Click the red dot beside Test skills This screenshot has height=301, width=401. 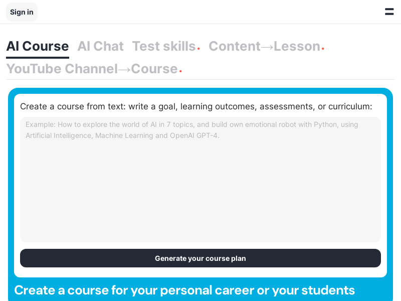tap(198, 49)
